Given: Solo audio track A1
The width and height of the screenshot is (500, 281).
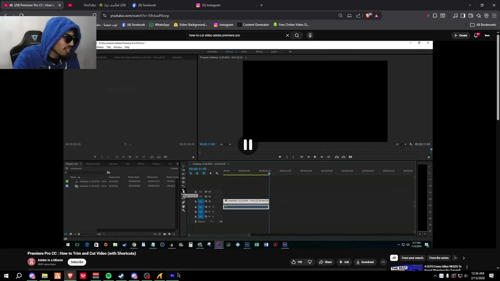Looking at the screenshot, I should (213, 207).
